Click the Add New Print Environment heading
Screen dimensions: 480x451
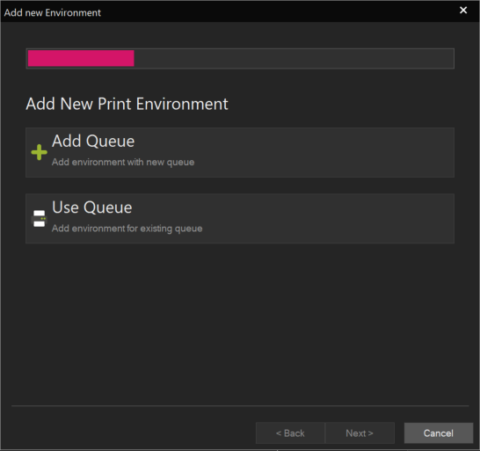point(127,104)
